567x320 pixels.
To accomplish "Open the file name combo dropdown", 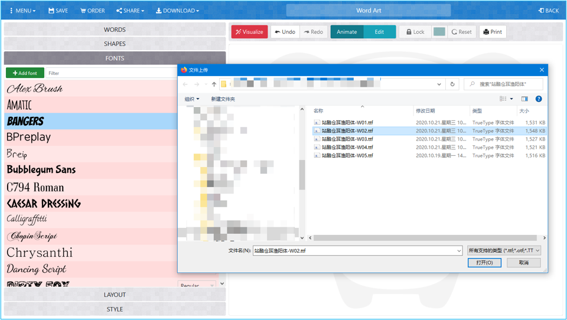I will click(459, 250).
